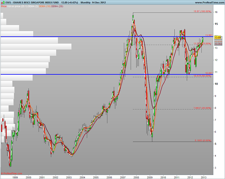The image size is (225, 179).
Task: Click the 2007 year on time axis
Action: [x=123, y=177]
